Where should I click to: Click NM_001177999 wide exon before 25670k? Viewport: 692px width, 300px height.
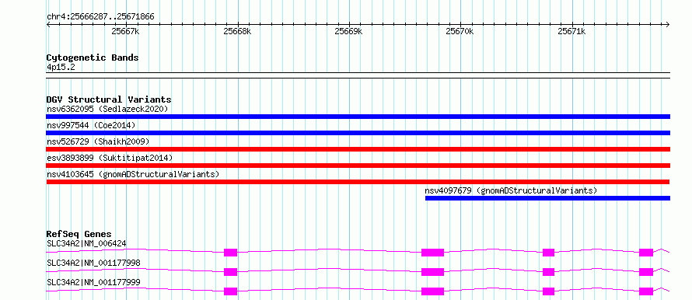coord(432,291)
